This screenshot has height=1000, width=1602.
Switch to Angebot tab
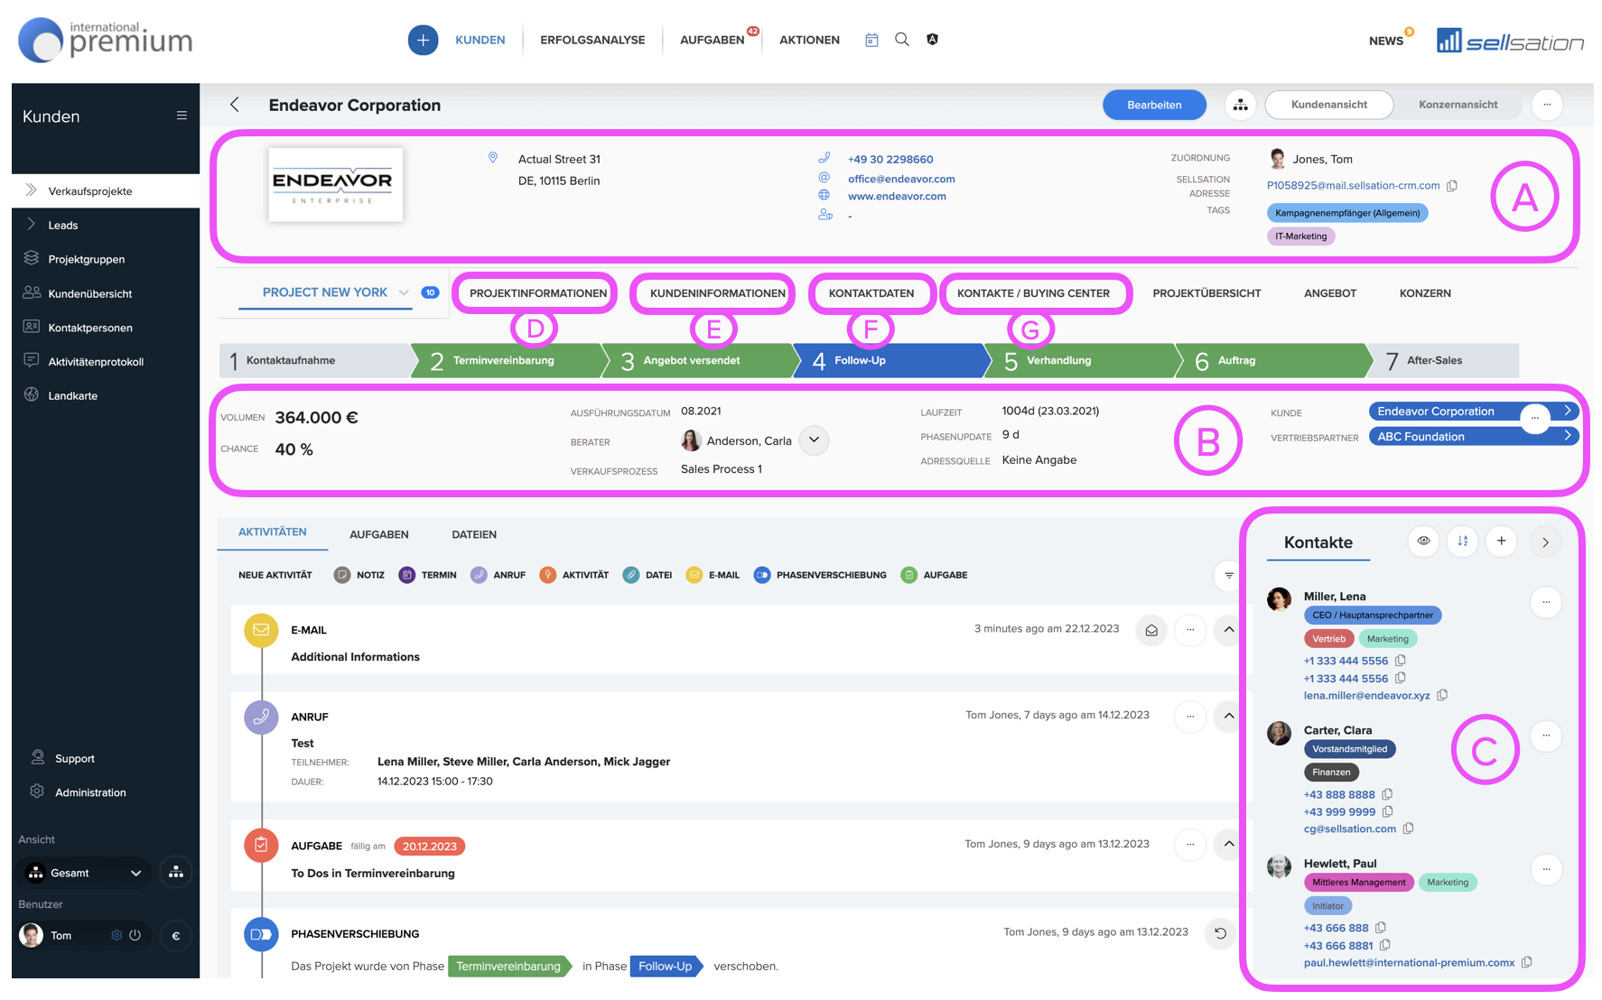click(1330, 293)
